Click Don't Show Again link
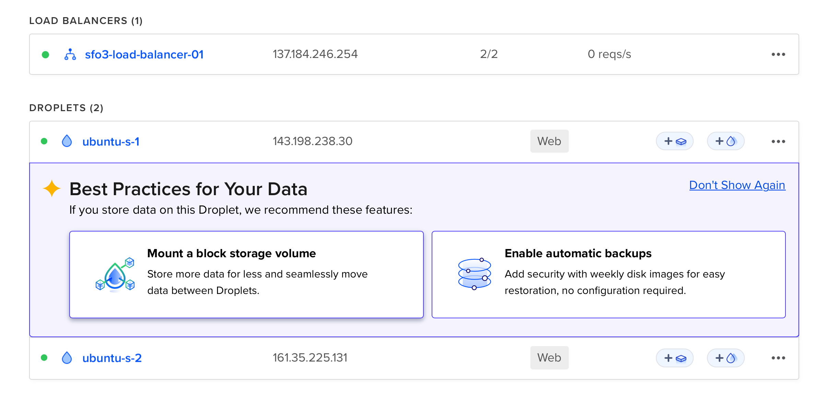Screen dimensions: 829x402 (x=737, y=185)
